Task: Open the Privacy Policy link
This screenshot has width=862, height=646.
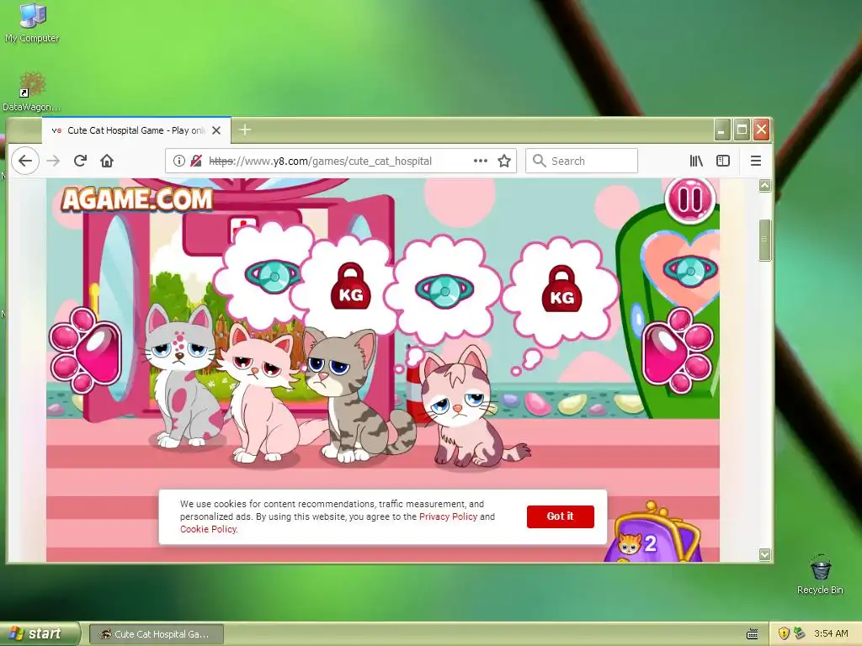Action: point(448,516)
